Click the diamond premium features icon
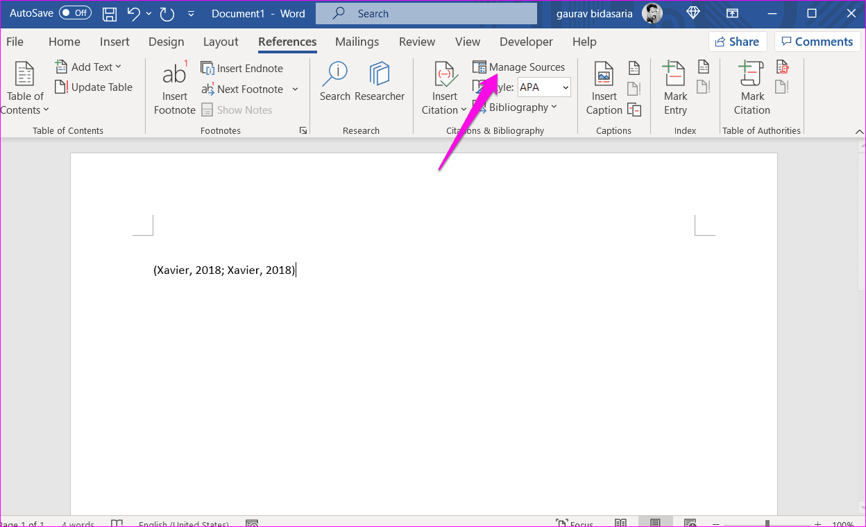This screenshot has width=866, height=527. click(x=693, y=13)
